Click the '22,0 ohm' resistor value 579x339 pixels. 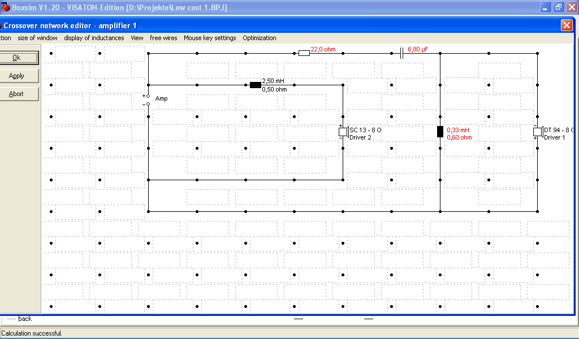coord(323,49)
